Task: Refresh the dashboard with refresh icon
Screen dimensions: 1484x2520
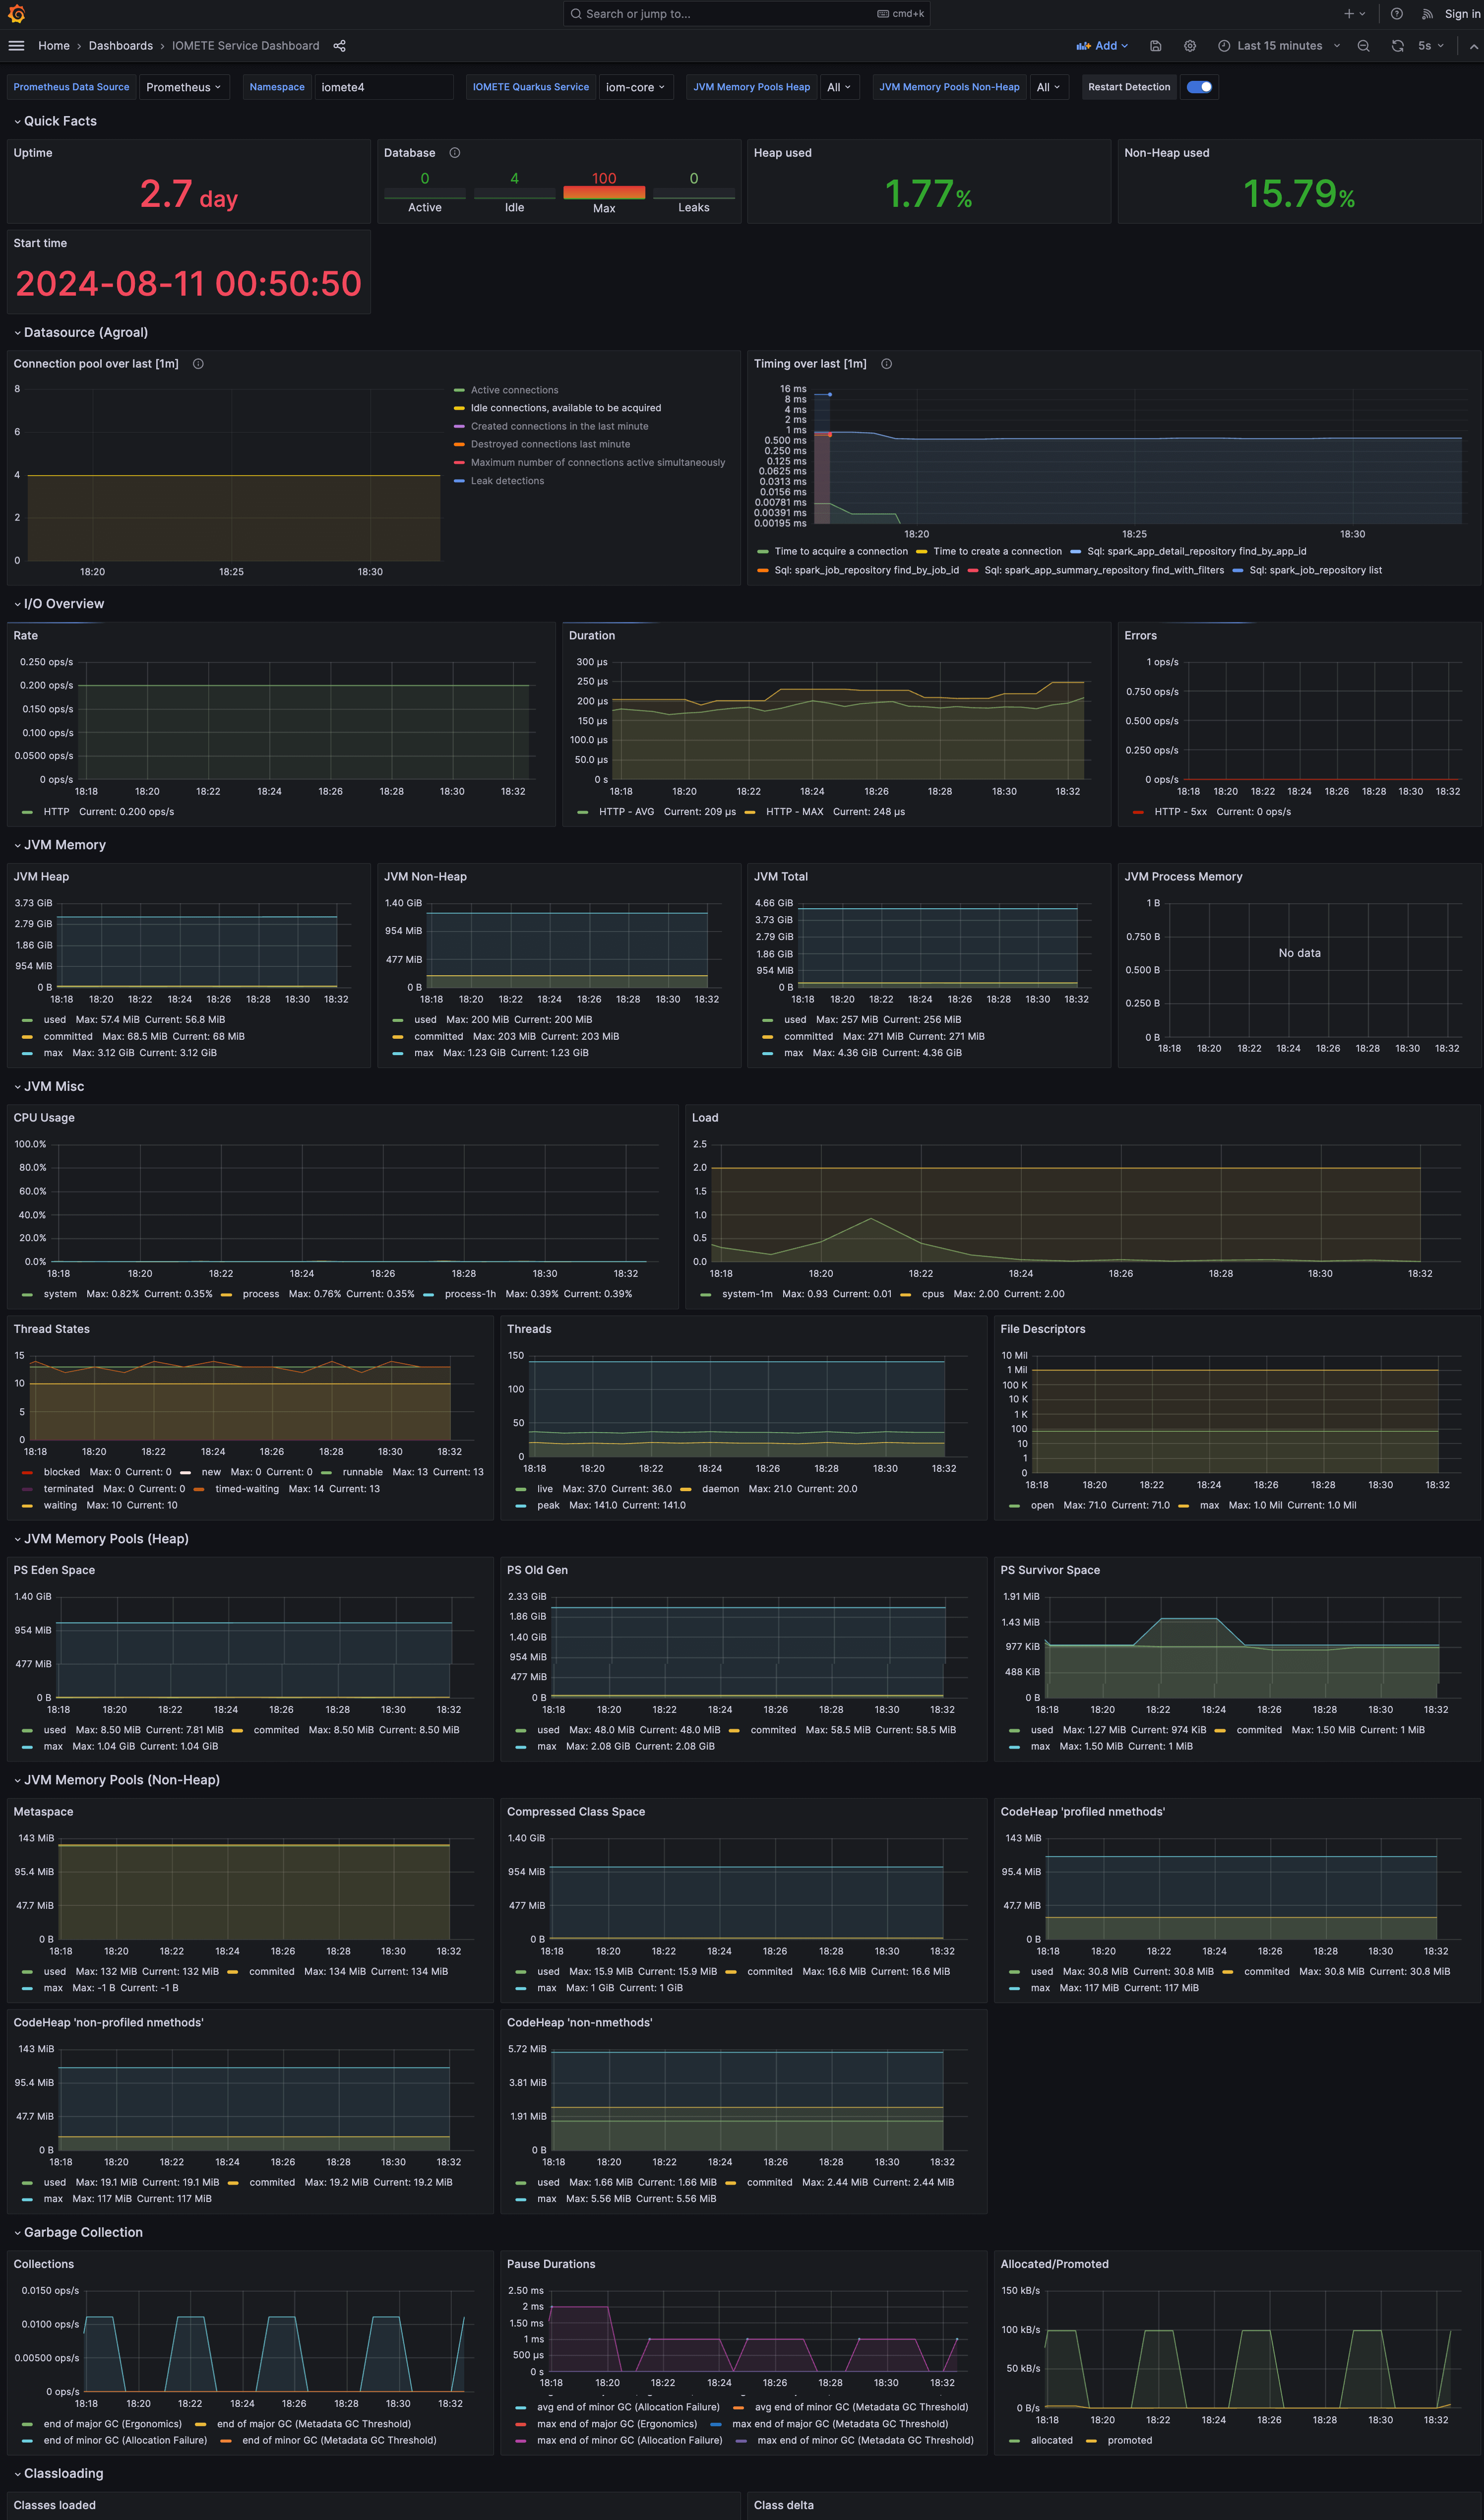Action: (1398, 46)
